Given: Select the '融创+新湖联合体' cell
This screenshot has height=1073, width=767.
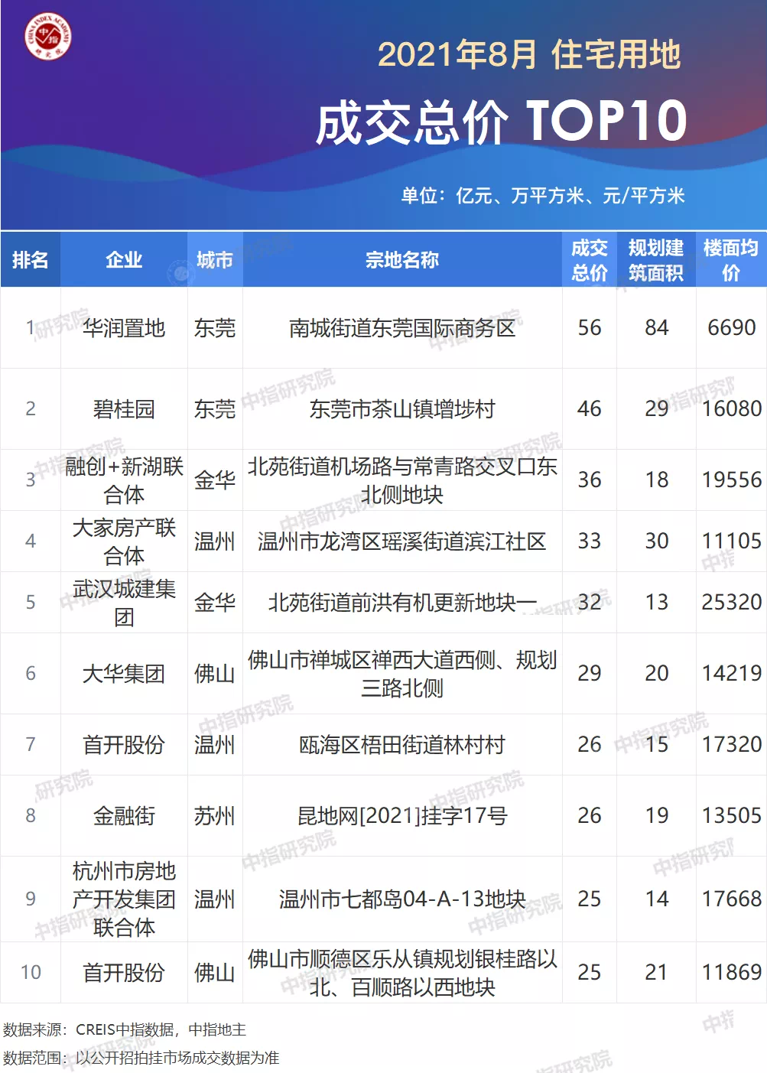Looking at the screenshot, I should [x=124, y=480].
